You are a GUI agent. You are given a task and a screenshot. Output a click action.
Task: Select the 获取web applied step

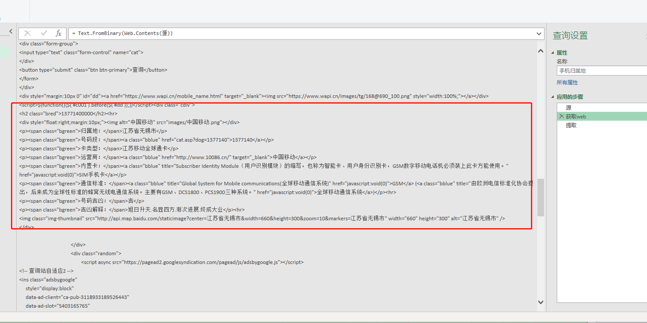click(x=602, y=116)
